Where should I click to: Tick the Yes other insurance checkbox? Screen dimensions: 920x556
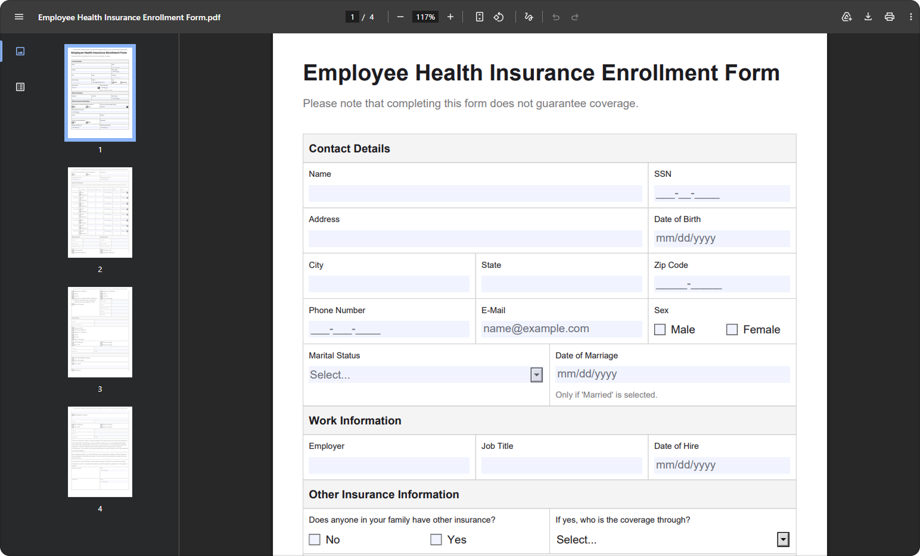pos(436,539)
